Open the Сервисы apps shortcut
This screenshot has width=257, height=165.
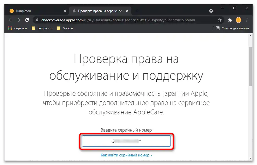pyautogui.click(x=17, y=28)
